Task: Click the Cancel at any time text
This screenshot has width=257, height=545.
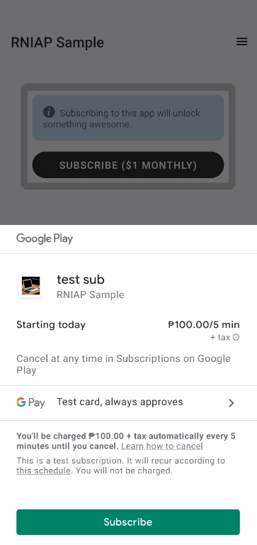Action: click(x=123, y=364)
